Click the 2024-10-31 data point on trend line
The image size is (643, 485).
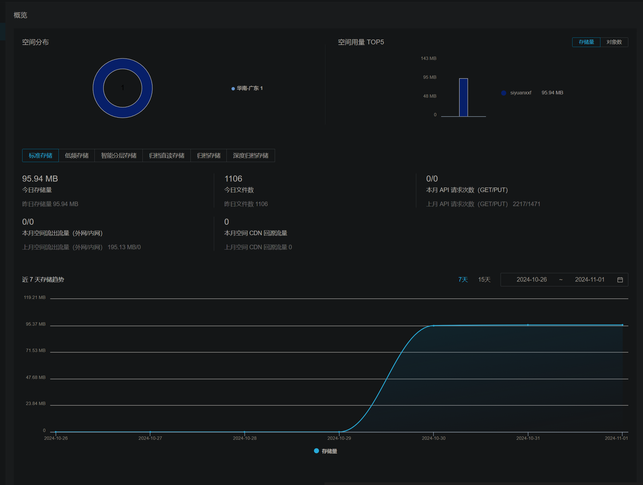[528, 325]
